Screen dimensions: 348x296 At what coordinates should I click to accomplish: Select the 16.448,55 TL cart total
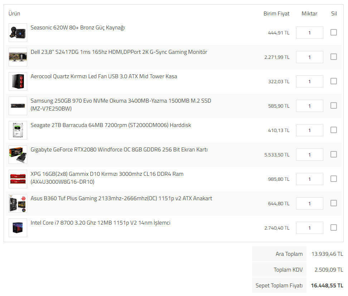[x=327, y=286]
